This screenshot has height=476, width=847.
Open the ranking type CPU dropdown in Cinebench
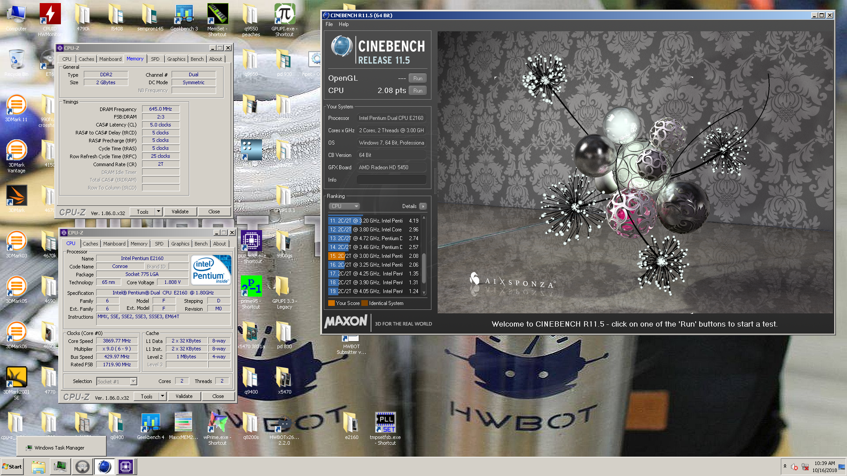click(x=344, y=206)
